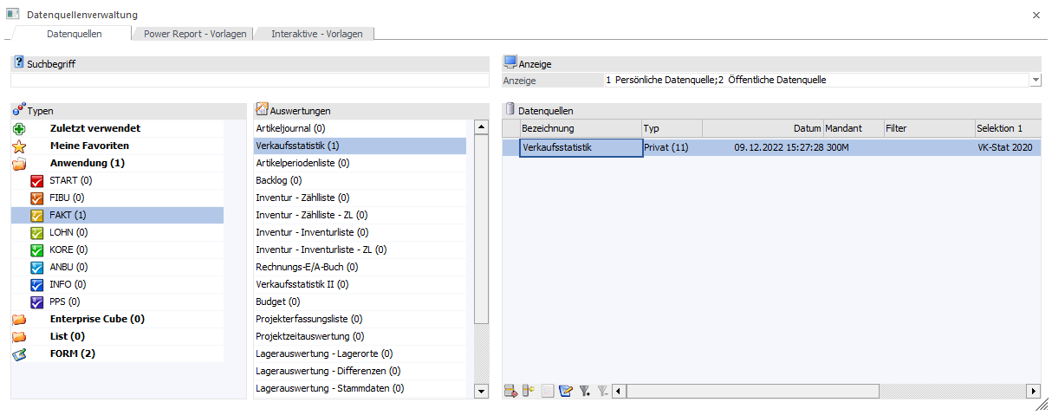Open the Anzeige dropdown arrow
The height and width of the screenshot is (415, 1052).
pyautogui.click(x=1036, y=80)
